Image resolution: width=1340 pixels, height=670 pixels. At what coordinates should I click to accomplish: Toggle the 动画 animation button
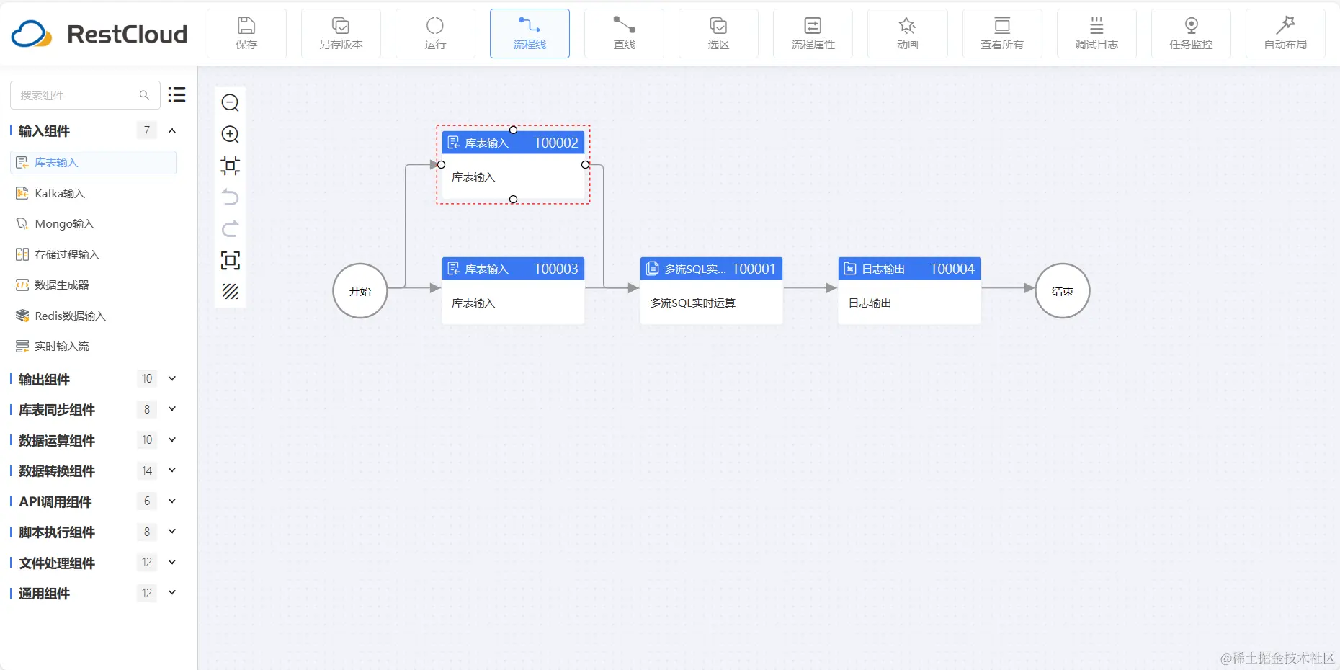907,33
